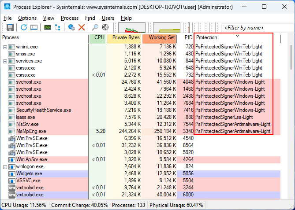Image resolution: width=295 pixels, height=210 pixels.
Task: Open the Users menu
Action: click(x=108, y=18)
